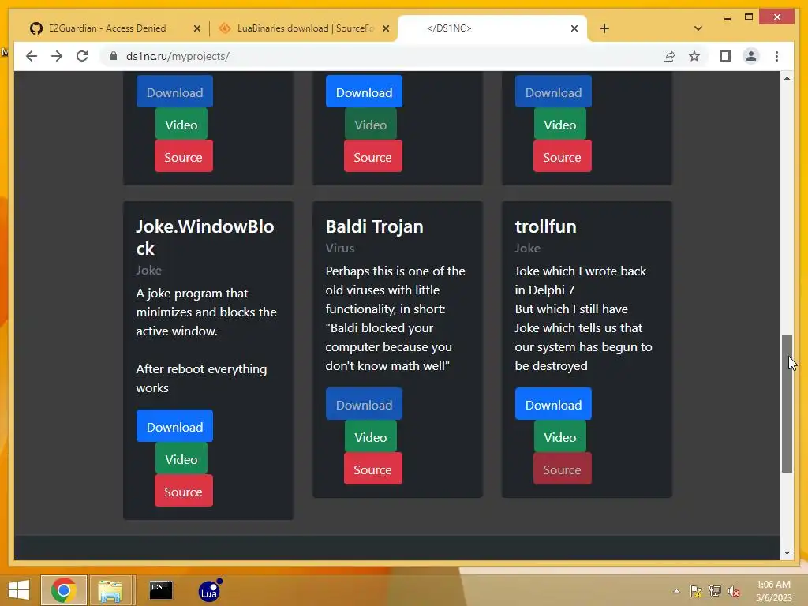This screenshot has height=606, width=808.
Task: Click Source in top-middle card
Action: point(373,157)
